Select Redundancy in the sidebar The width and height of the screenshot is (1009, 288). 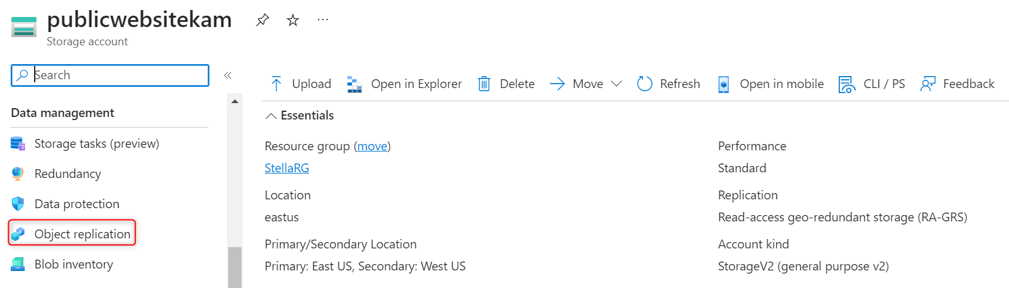tap(67, 174)
